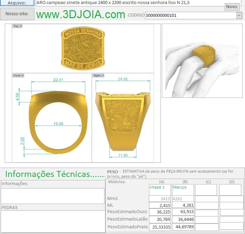Click the ML value 2,415 field
The image size is (245, 234).
pyautogui.click(x=160, y=205)
